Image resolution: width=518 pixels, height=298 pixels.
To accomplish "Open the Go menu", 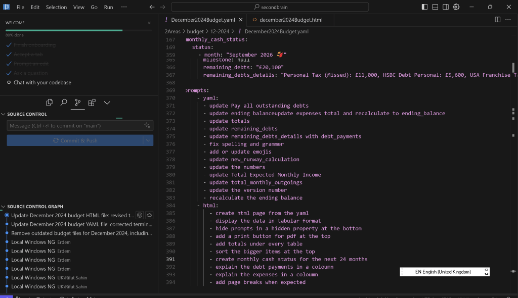I will coord(94,7).
